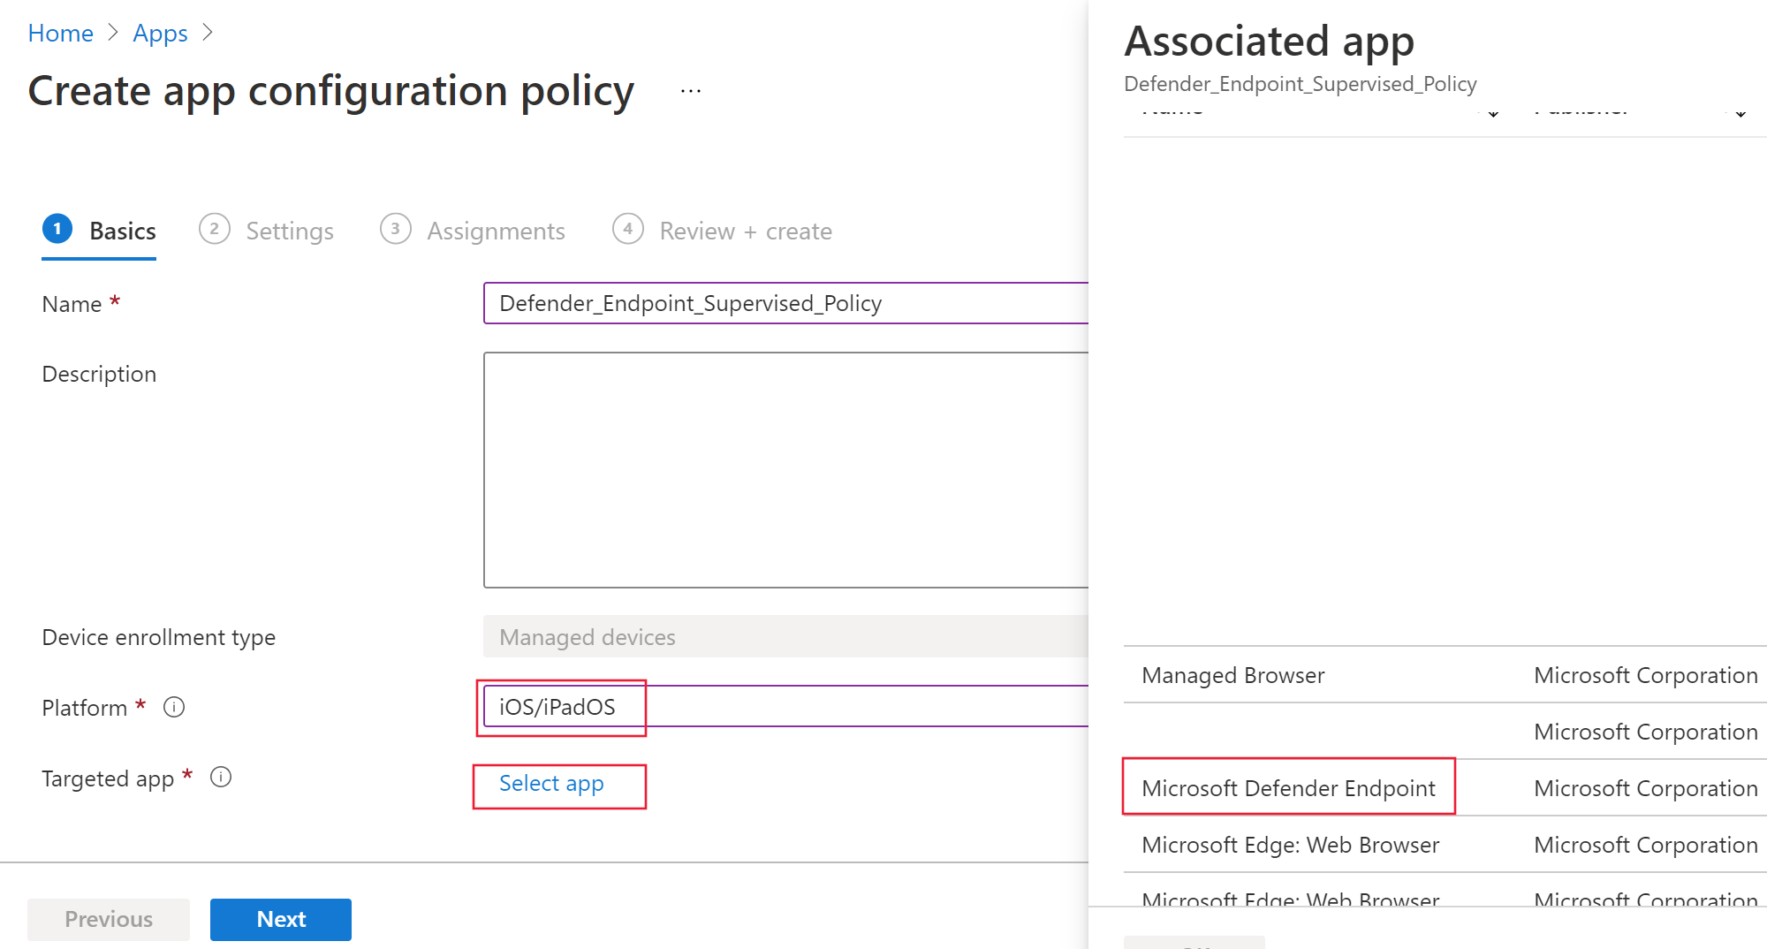1767x949 pixels.
Task: Click the Device enrollment type Managed devices field
Action: point(785,636)
